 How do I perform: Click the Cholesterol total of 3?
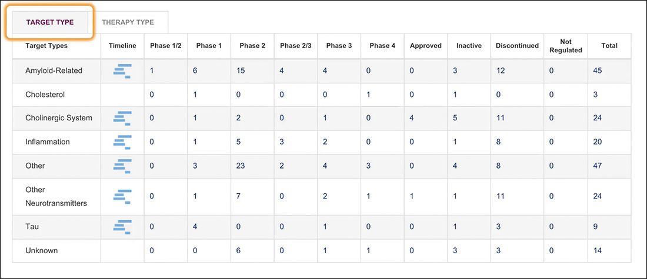(x=596, y=95)
